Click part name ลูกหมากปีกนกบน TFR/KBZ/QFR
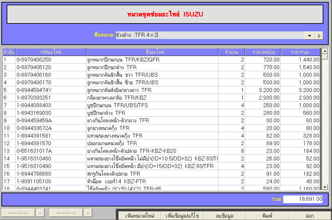332x220 pixels. (x=123, y=60)
